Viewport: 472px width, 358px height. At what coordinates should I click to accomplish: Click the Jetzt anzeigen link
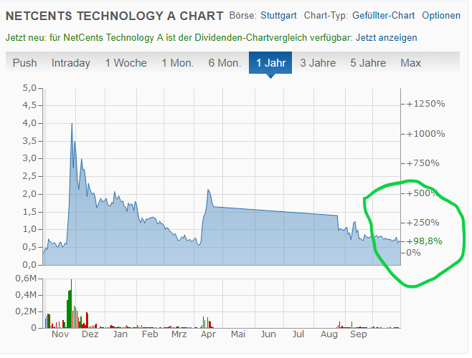386,37
